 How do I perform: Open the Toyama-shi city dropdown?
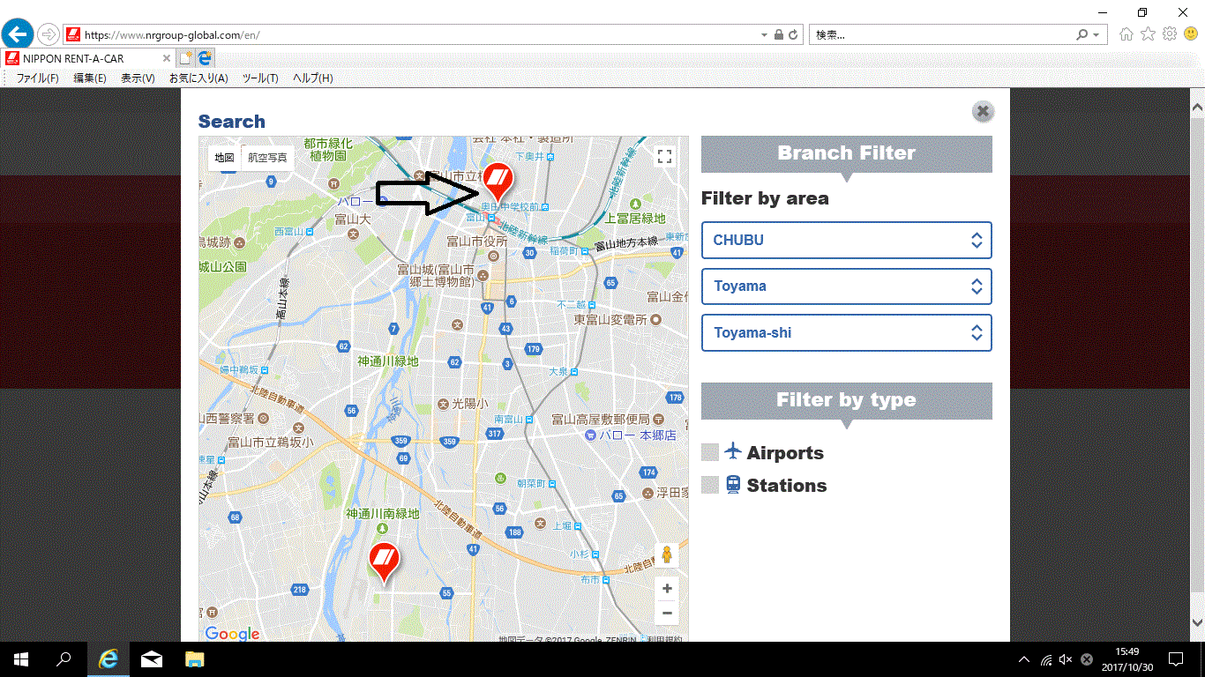pos(847,333)
